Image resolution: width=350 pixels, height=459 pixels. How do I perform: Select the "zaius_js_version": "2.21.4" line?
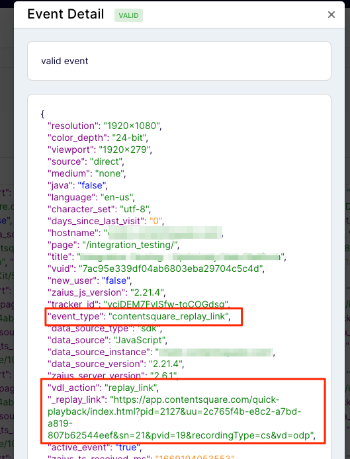coord(107,292)
